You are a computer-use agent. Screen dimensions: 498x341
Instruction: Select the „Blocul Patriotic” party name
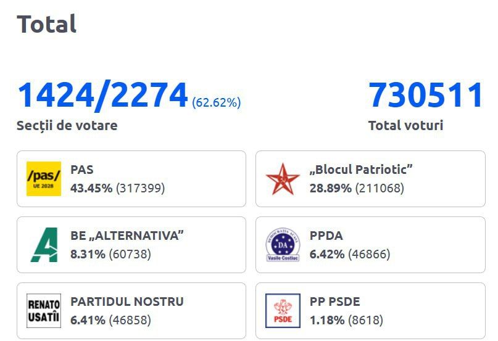(x=361, y=170)
